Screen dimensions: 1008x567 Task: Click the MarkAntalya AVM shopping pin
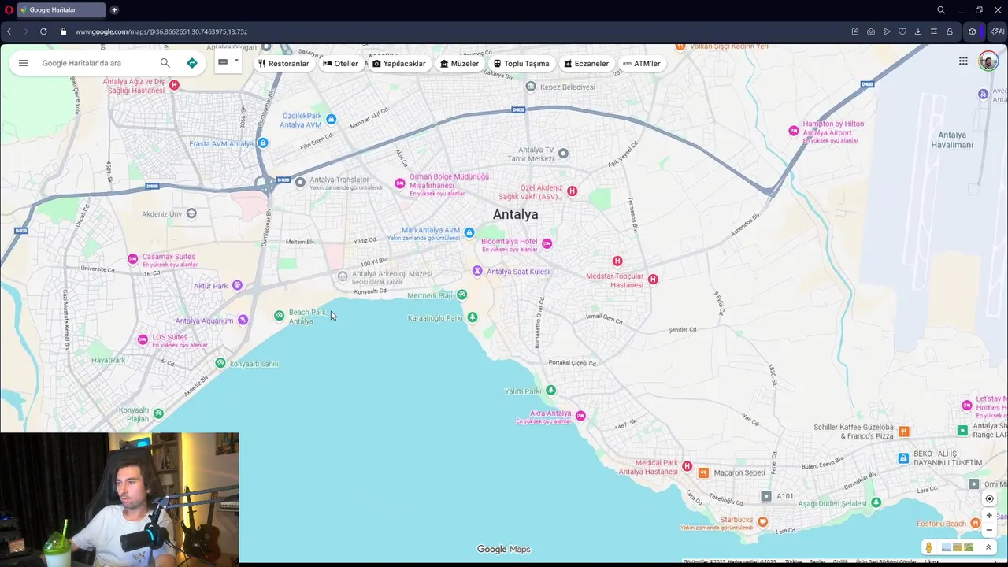tap(469, 232)
